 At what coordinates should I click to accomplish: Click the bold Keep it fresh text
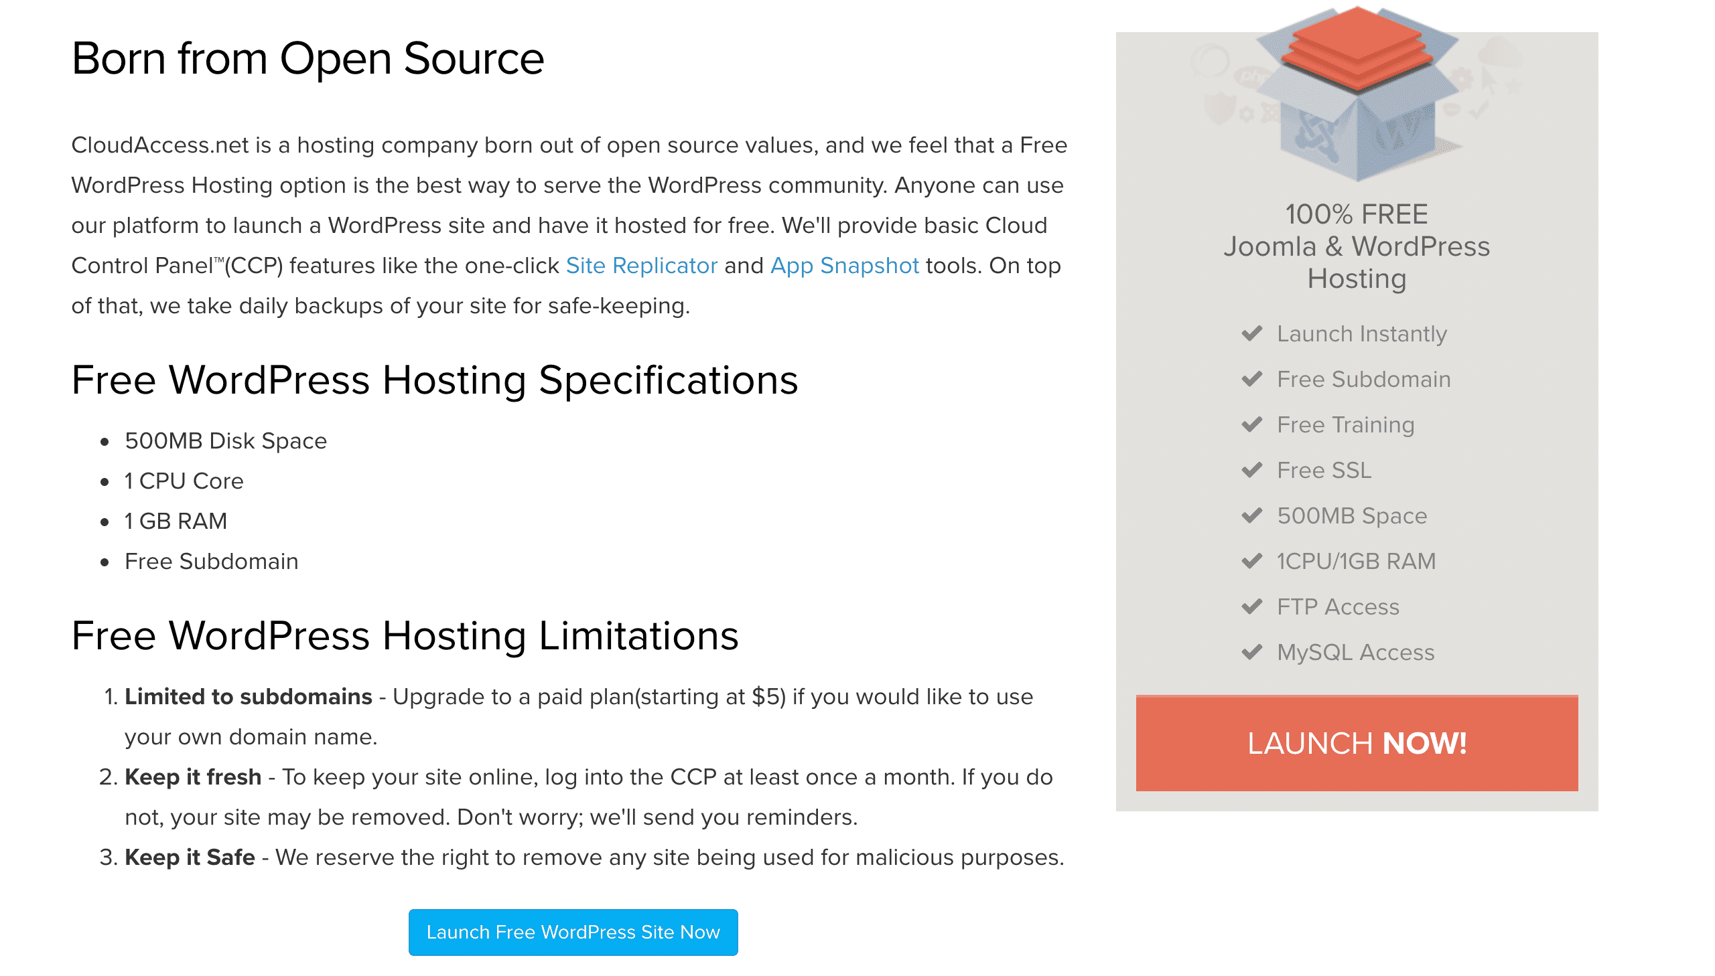[x=192, y=777]
